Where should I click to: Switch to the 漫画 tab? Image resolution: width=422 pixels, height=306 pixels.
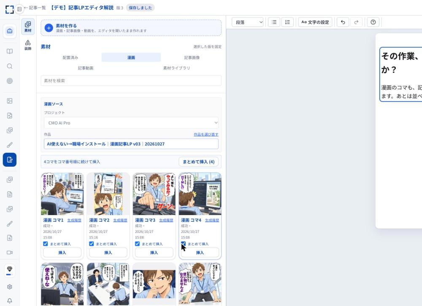coord(131,57)
